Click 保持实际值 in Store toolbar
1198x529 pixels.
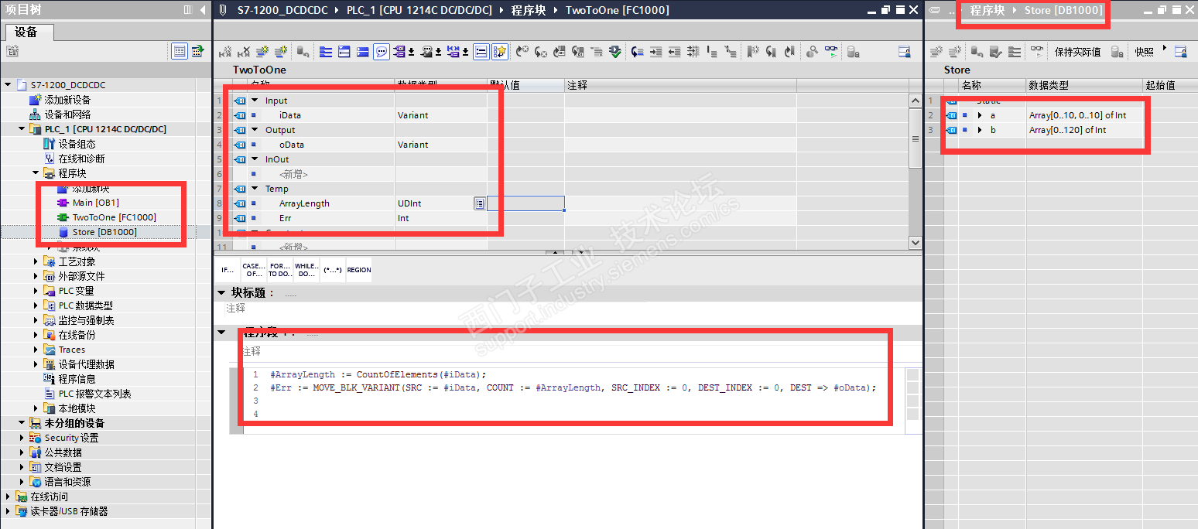point(1077,52)
